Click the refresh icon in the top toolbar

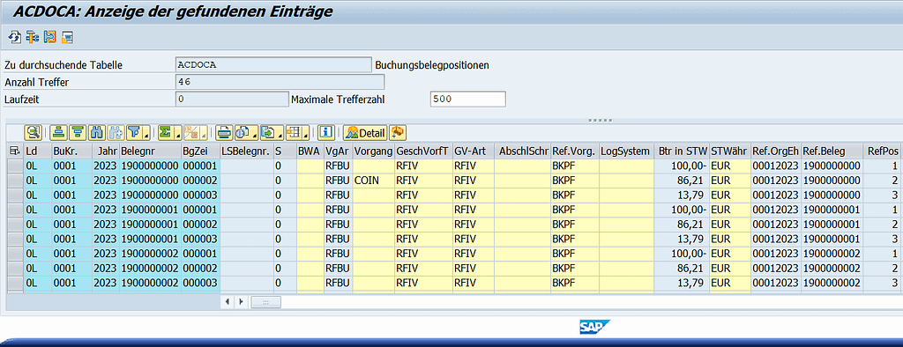click(14, 38)
